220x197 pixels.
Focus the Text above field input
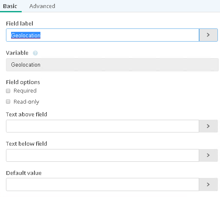point(103,126)
